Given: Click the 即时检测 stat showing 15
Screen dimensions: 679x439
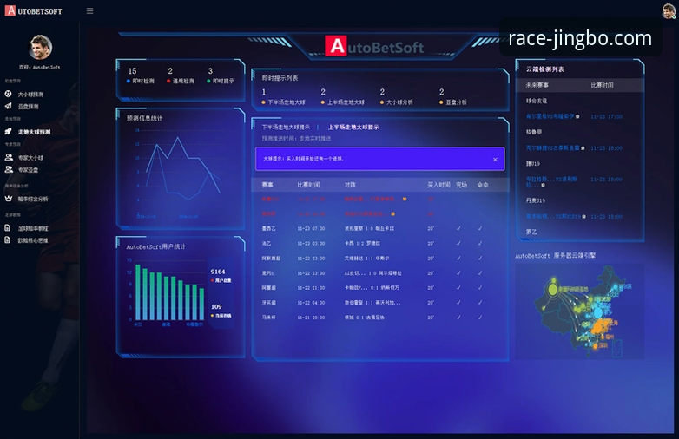Looking at the screenshot, I should coord(141,75).
